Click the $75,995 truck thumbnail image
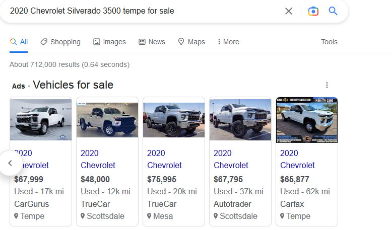The height and width of the screenshot is (230, 392). [174, 120]
